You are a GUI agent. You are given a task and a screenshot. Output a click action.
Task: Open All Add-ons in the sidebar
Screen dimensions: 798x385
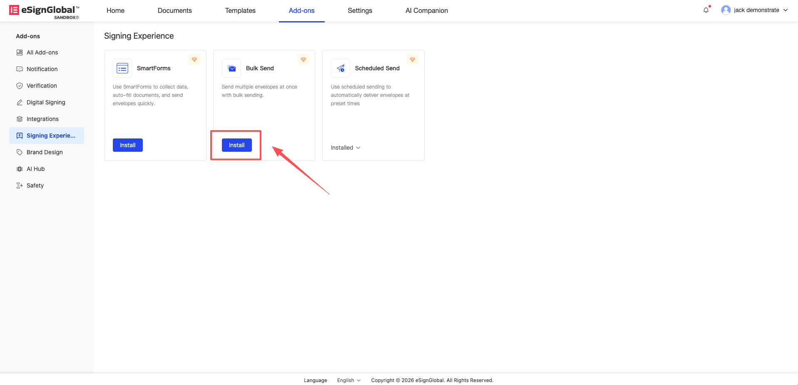coord(42,52)
